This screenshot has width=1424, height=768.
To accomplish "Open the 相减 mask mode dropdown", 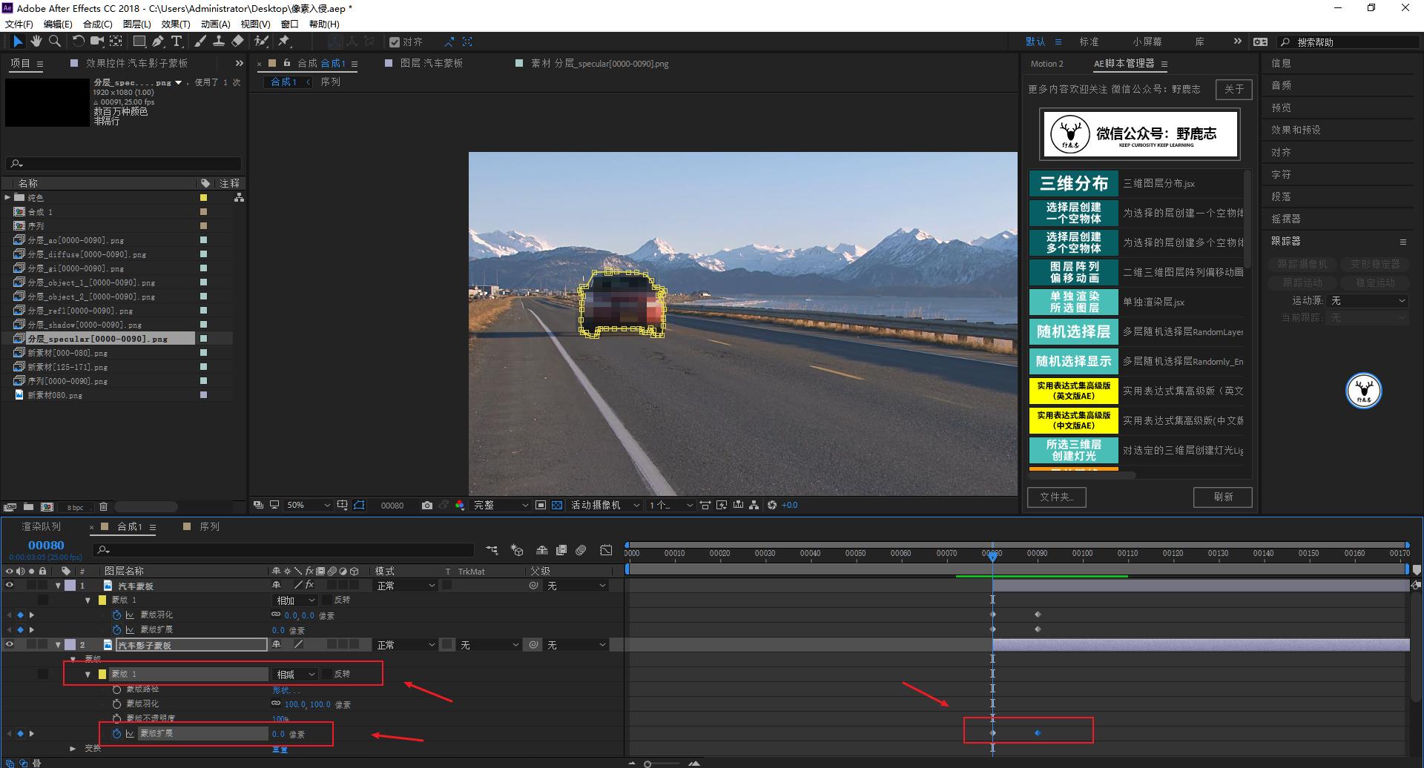I will 296,675.
